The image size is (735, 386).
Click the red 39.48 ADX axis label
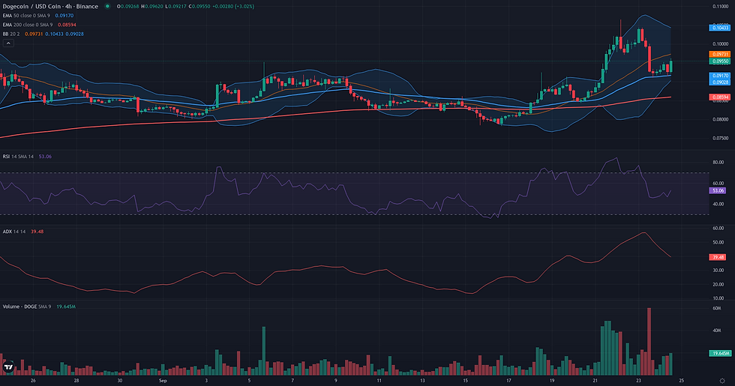point(718,257)
